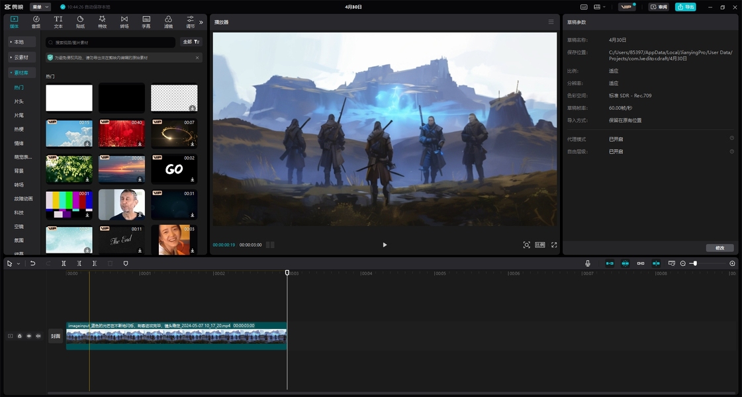Click the 审阅 (review) button
The width and height of the screenshot is (742, 397).
659,7
